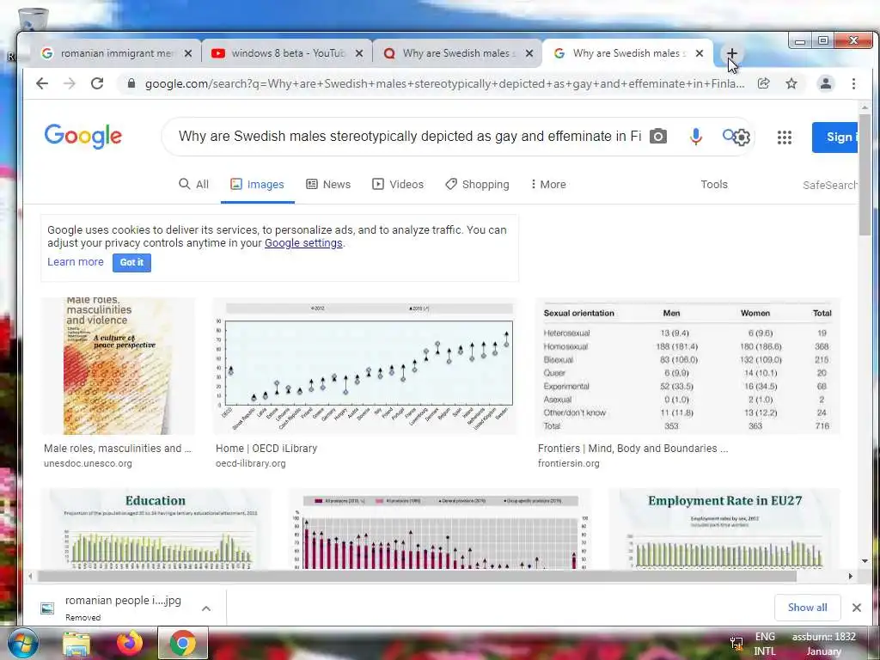View site information via the padlock icon
The image size is (880, 660).
(x=131, y=83)
